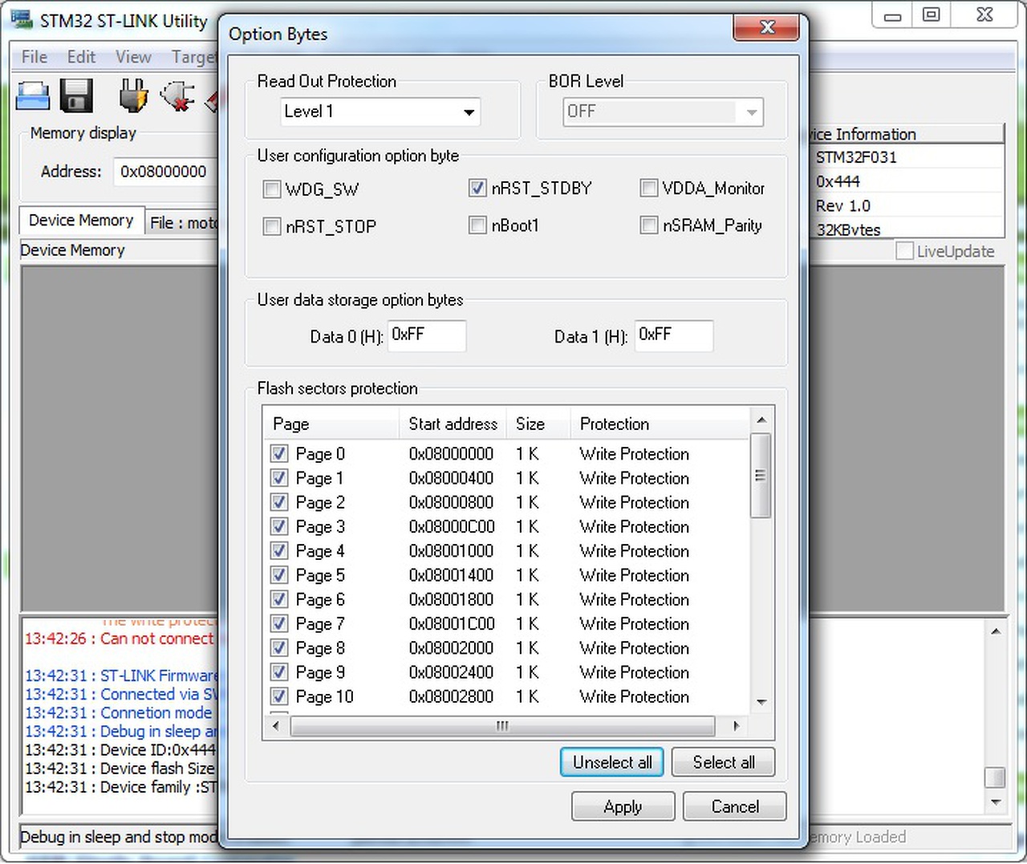The width and height of the screenshot is (1027, 864).
Task: Click the Size column header
Action: [538, 424]
